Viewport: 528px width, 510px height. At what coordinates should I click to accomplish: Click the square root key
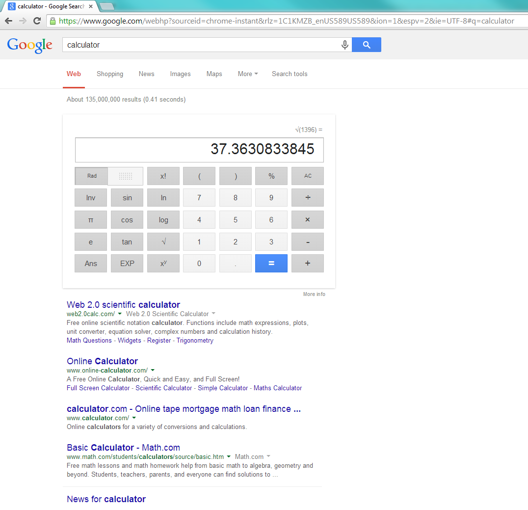163,242
